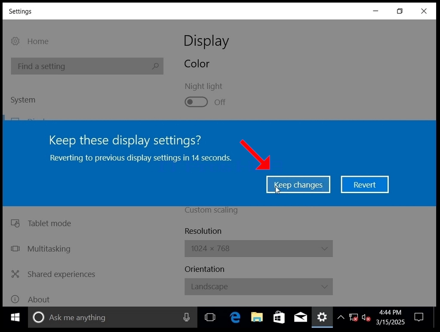Open File Explorer from taskbar

click(257, 317)
